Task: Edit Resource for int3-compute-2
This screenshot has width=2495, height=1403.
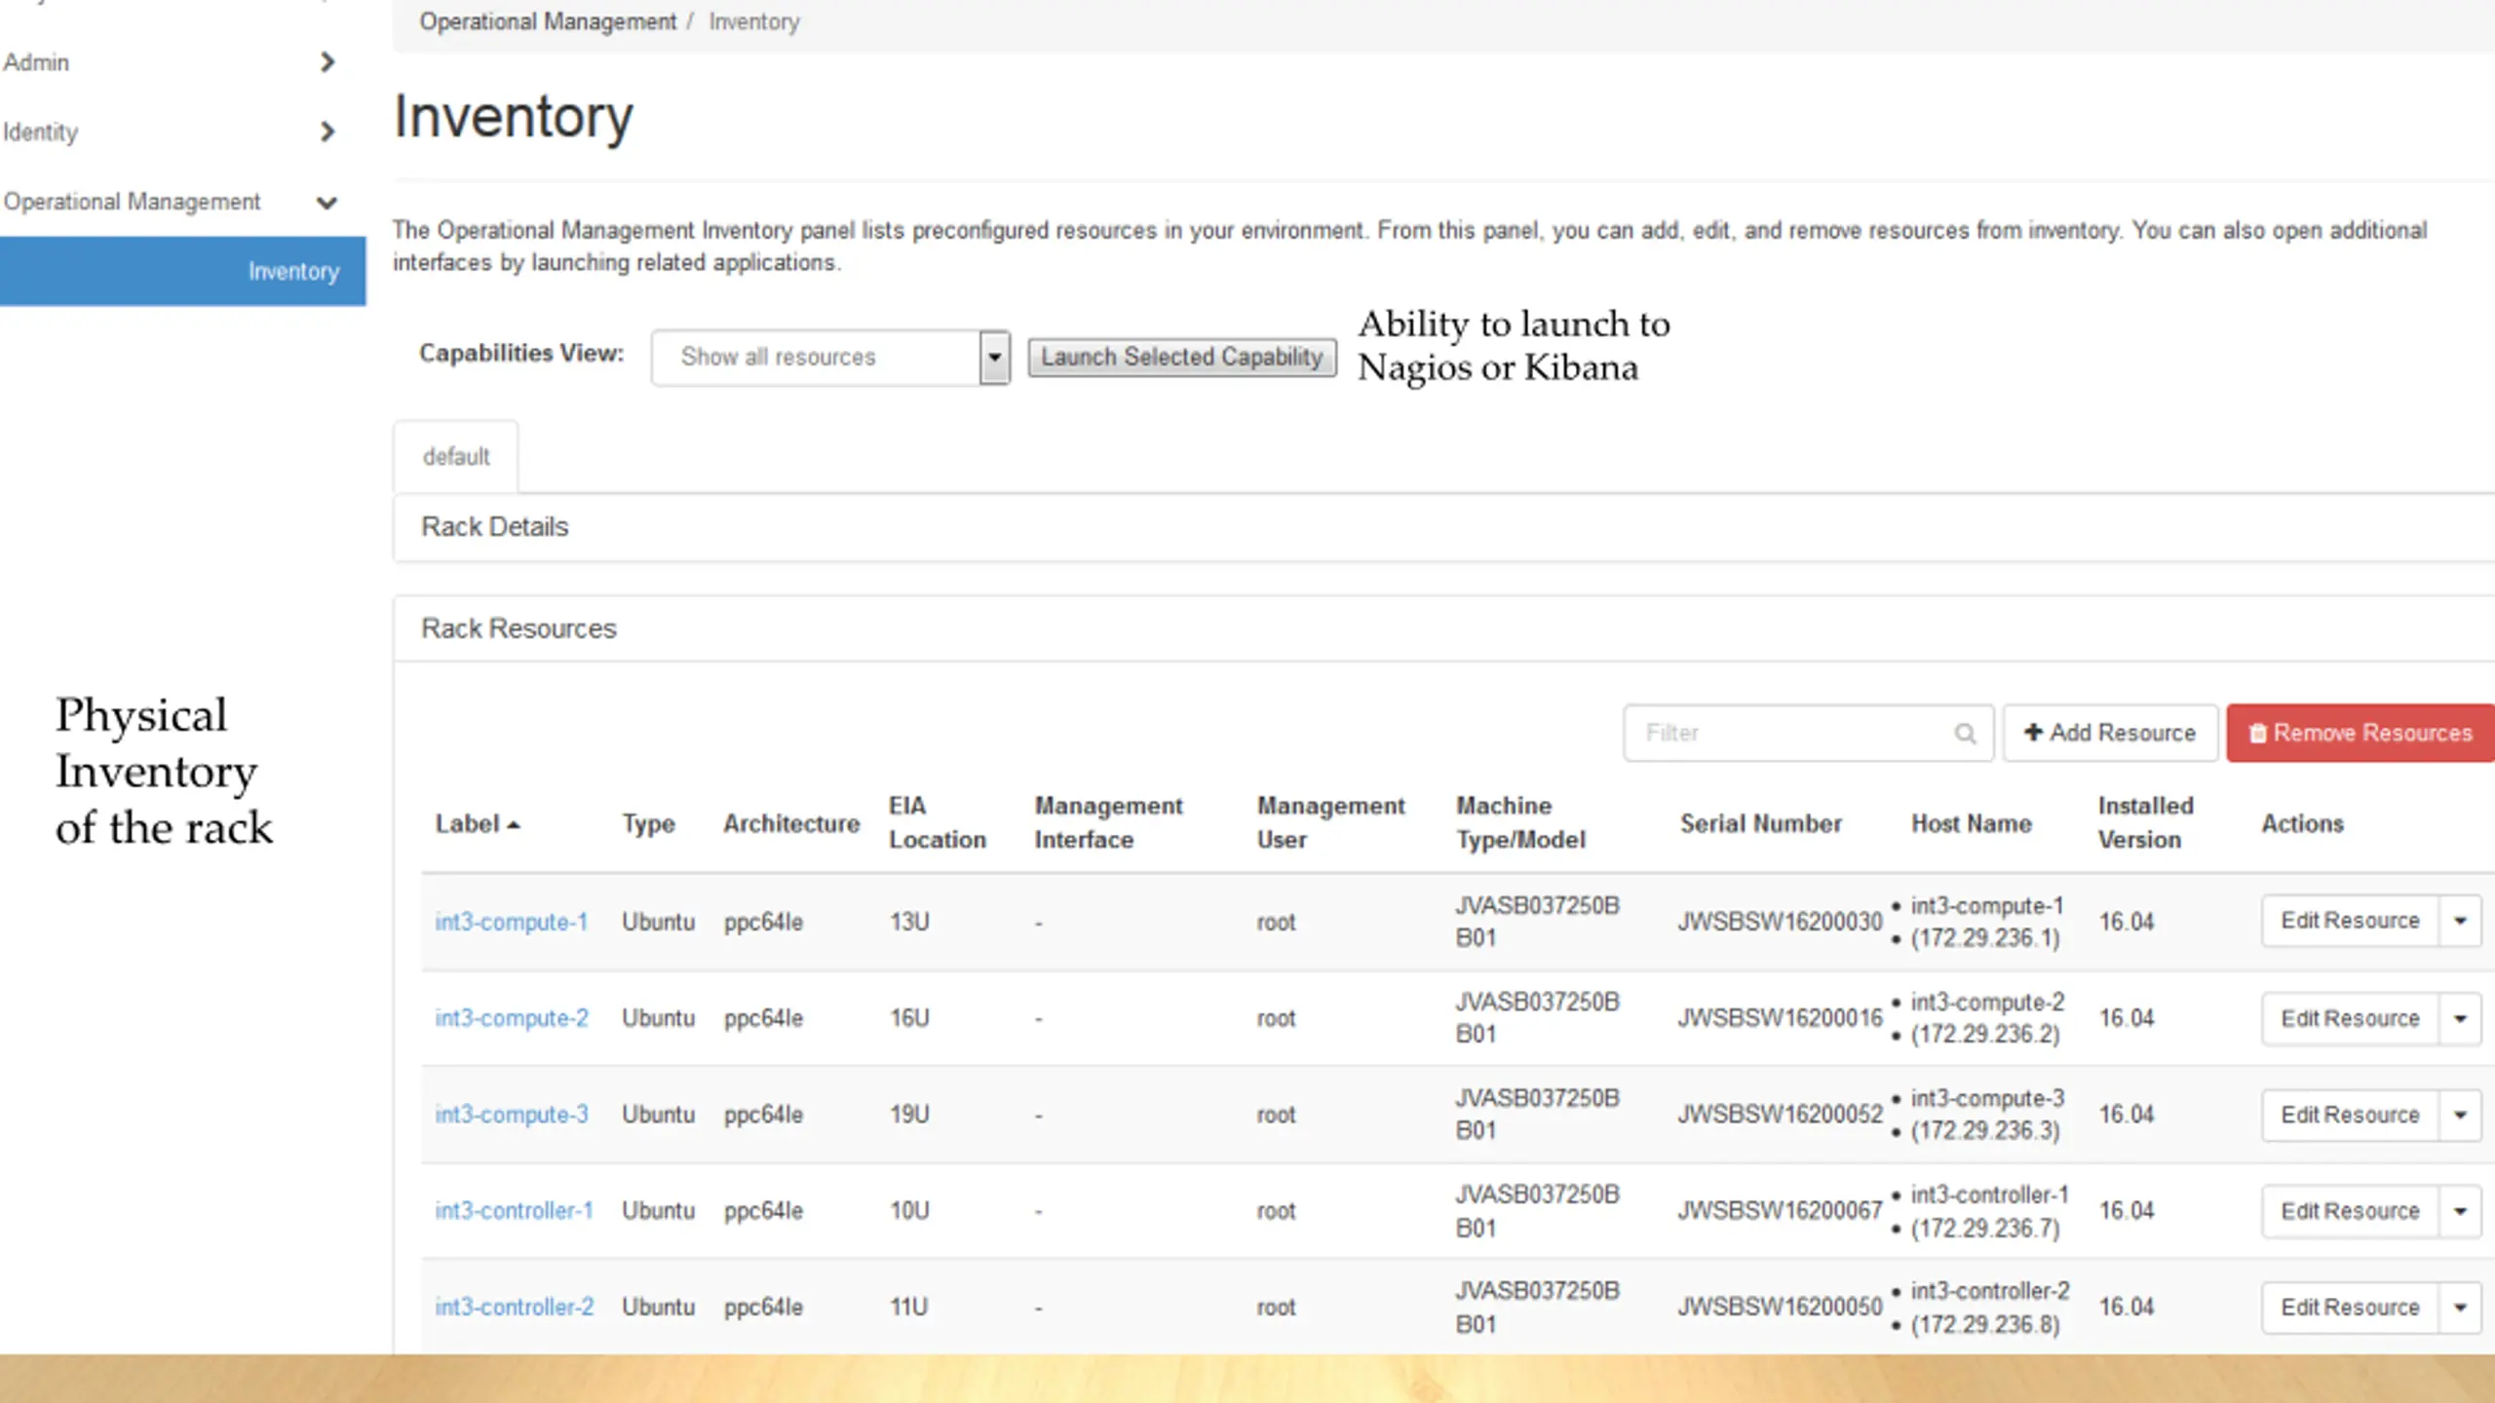Action: coord(2350,1018)
